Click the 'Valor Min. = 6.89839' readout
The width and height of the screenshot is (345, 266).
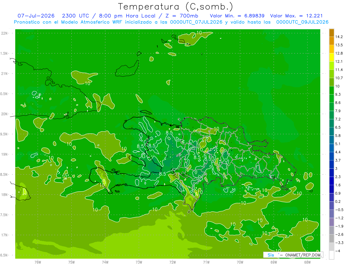(237, 16)
